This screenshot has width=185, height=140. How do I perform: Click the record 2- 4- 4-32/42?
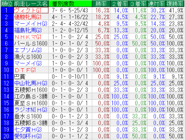tap(70, 23)
